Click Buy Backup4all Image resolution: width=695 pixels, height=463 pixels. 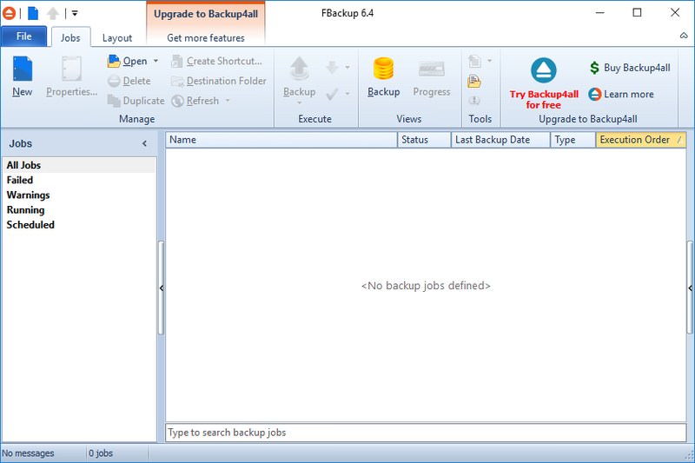[629, 68]
